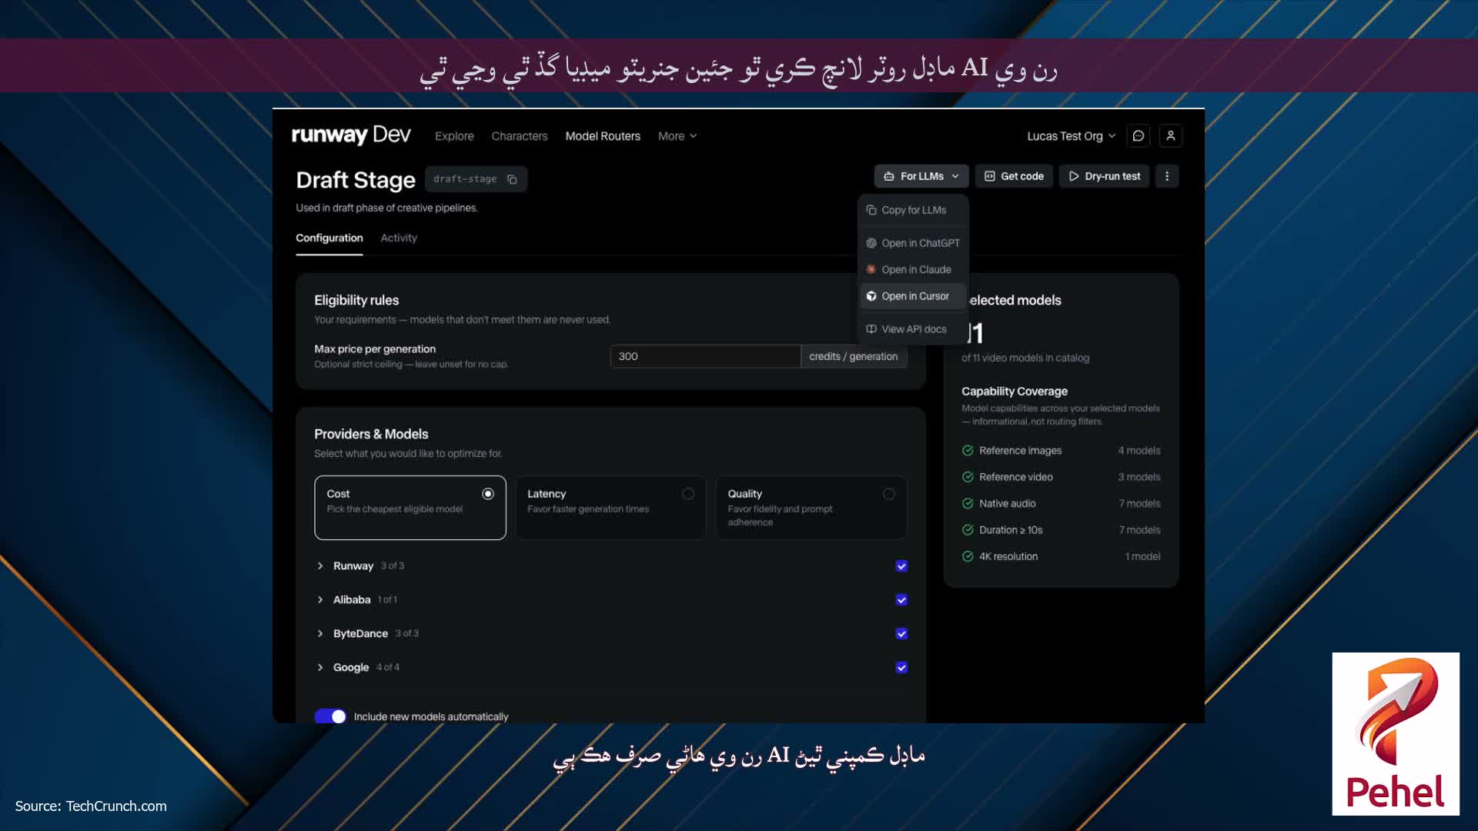The height and width of the screenshot is (831, 1478).
Task: Switch to the Configuration tab
Action: tap(329, 239)
